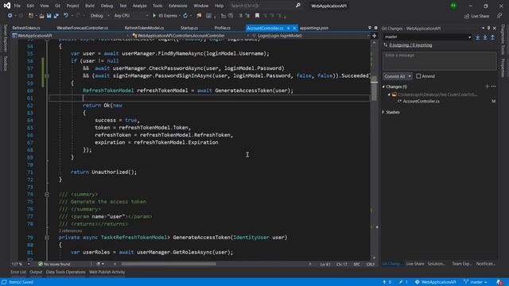Switch to the Profile.cs tab
The width and height of the screenshot is (509, 286).
click(x=223, y=28)
